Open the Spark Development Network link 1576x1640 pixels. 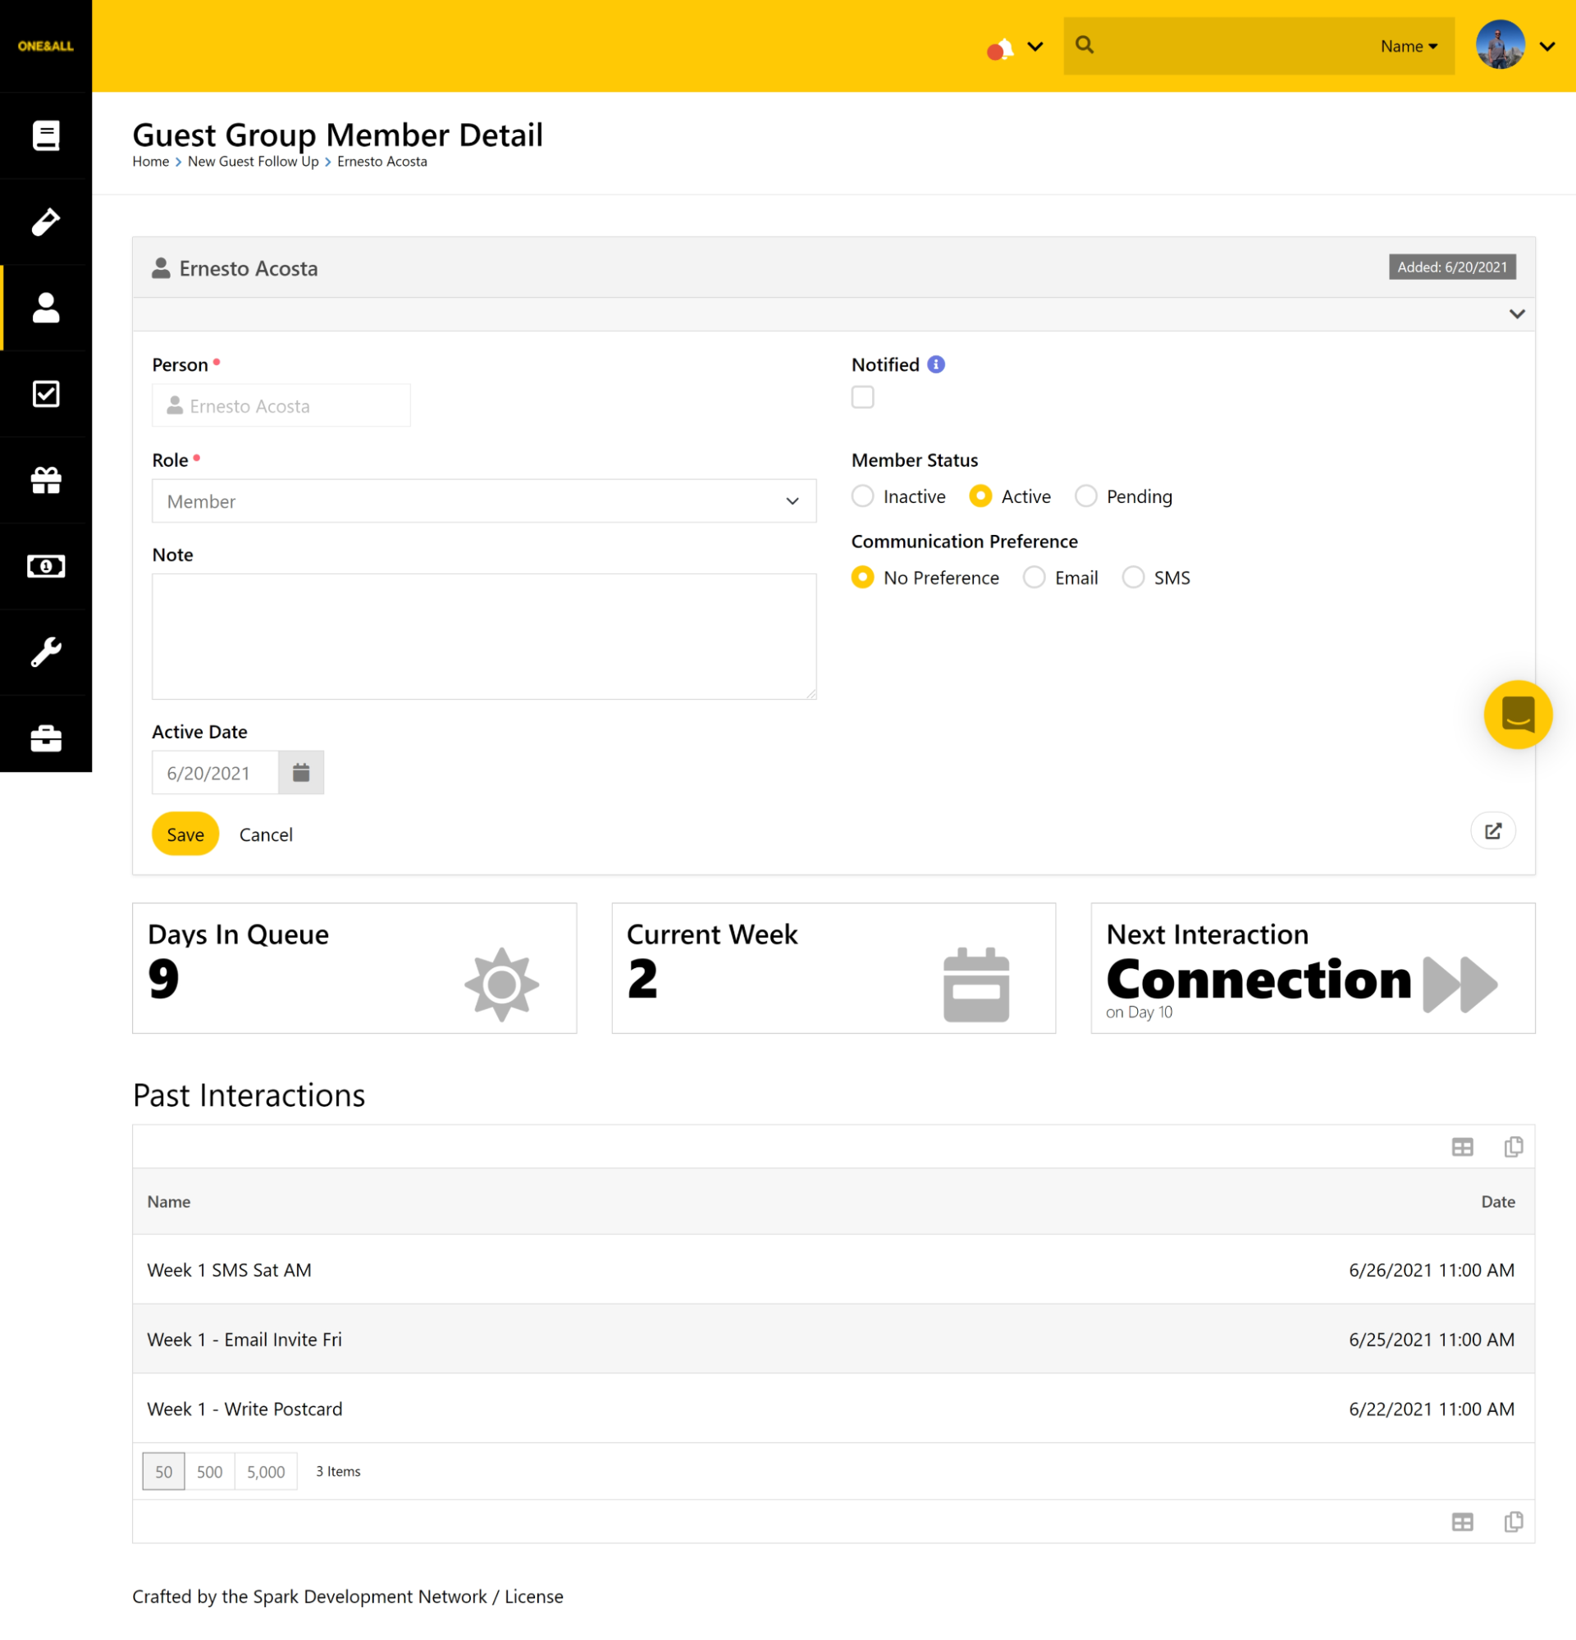(x=370, y=1597)
